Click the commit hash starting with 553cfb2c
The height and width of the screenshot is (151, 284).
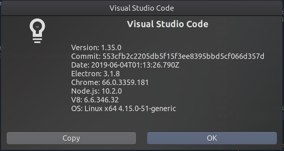pos(183,56)
